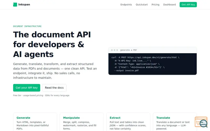Click the 'Free tier · usage-based pricing' note
This screenshot has height=131, width=210.
tap(41, 95)
